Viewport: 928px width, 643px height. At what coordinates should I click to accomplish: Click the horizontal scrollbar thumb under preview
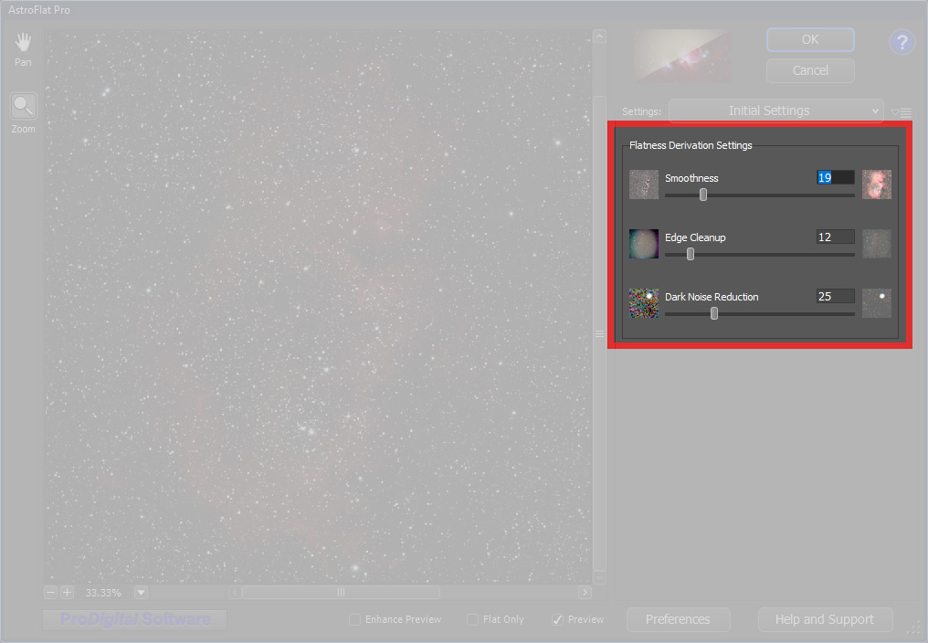[341, 592]
